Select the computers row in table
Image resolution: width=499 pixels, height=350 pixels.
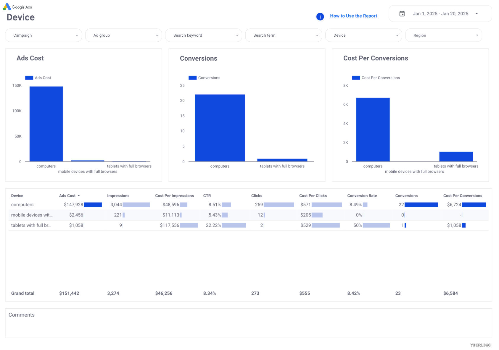tap(22, 205)
